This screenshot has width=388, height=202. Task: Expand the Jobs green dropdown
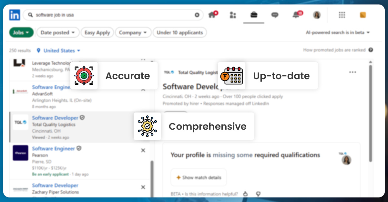pos(21,33)
